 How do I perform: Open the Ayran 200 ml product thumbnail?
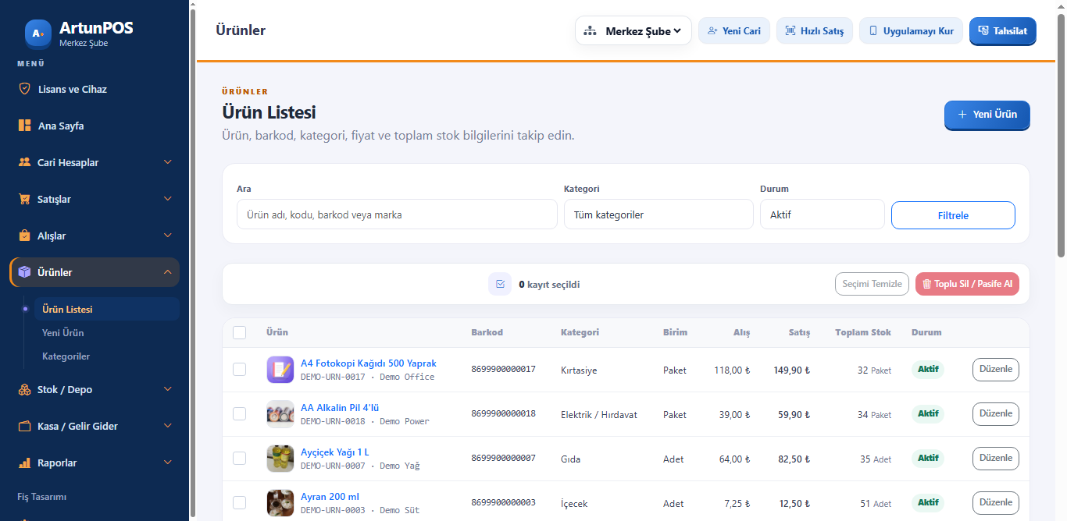tap(280, 502)
